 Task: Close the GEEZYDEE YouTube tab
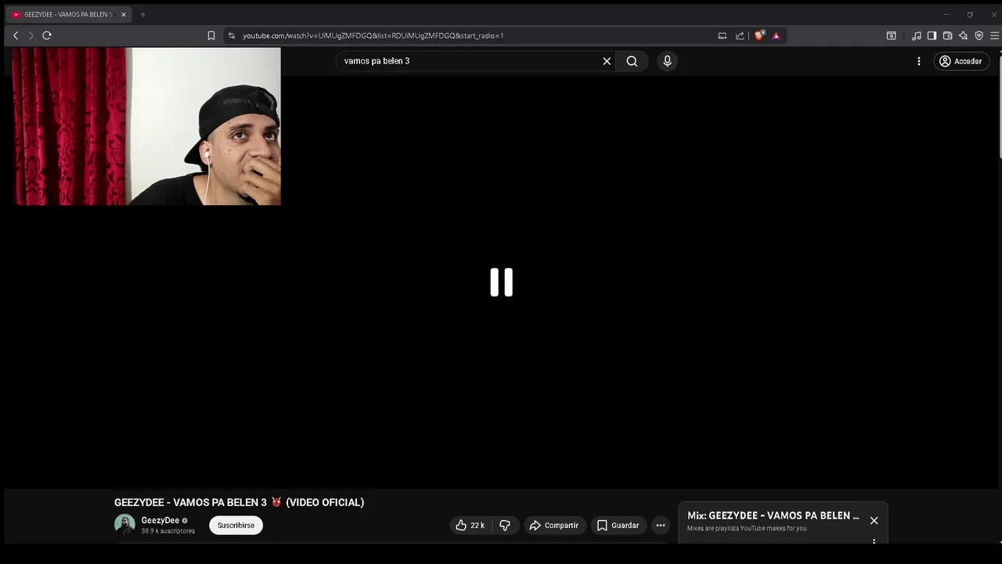(123, 14)
